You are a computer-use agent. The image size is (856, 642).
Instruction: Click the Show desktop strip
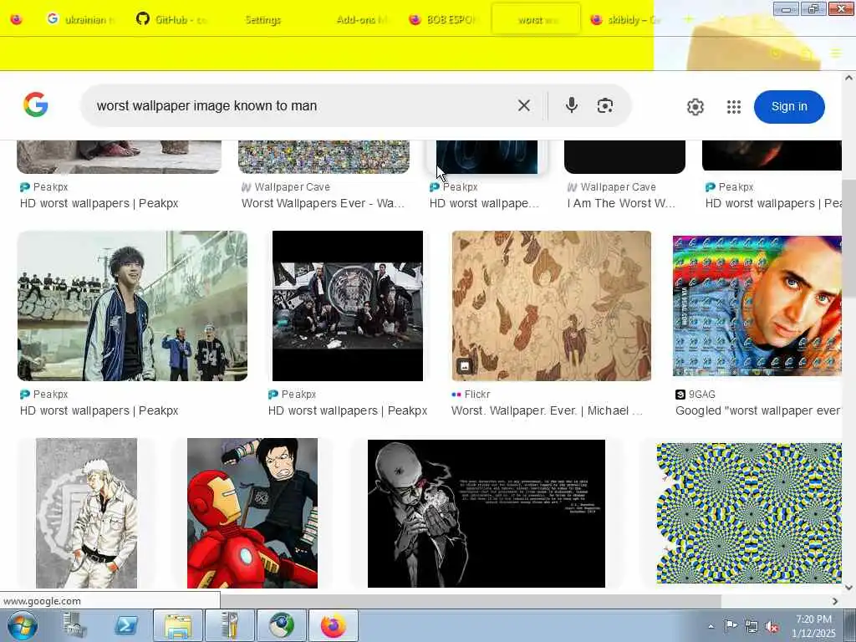pos(850,625)
